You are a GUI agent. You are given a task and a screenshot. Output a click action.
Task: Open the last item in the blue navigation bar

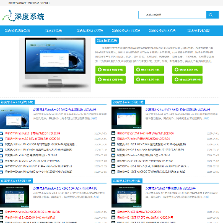198,31
